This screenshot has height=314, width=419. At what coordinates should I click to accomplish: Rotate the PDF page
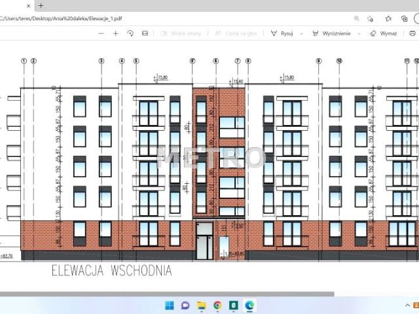(x=130, y=33)
